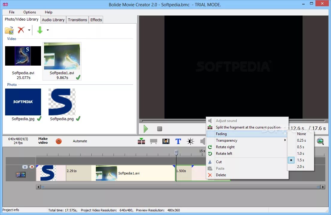Choose Delete from context menu
This screenshot has width=331, height=215.
point(247,175)
